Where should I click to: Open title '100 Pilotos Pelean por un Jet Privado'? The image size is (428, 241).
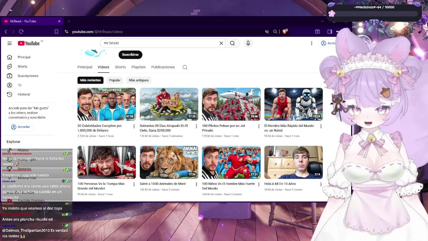223,128
